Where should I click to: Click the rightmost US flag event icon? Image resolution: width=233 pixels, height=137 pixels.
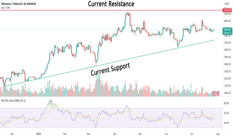[218, 93]
